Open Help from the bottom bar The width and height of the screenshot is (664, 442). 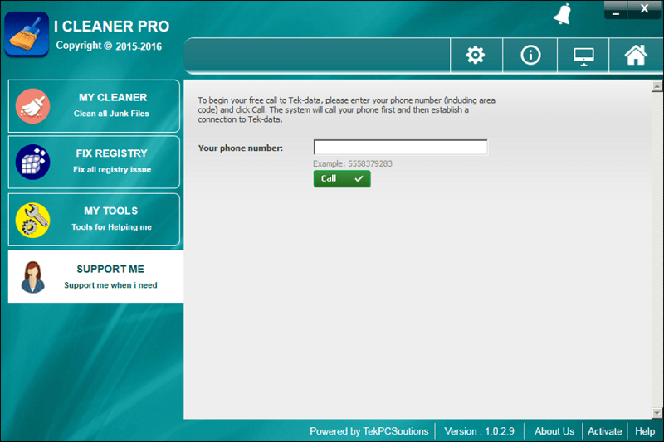645,431
